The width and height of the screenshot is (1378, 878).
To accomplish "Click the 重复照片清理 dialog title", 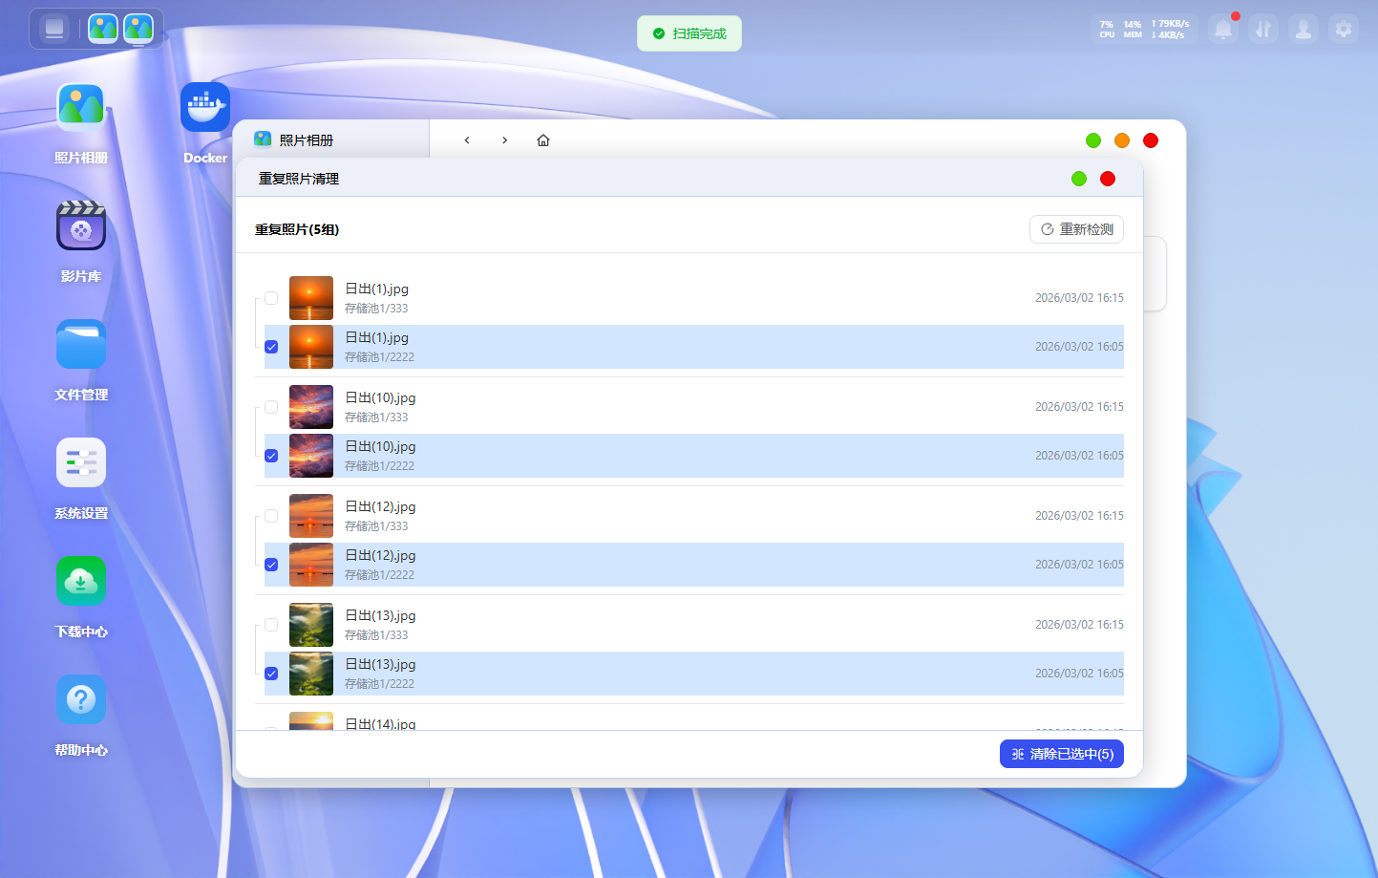I will [299, 179].
